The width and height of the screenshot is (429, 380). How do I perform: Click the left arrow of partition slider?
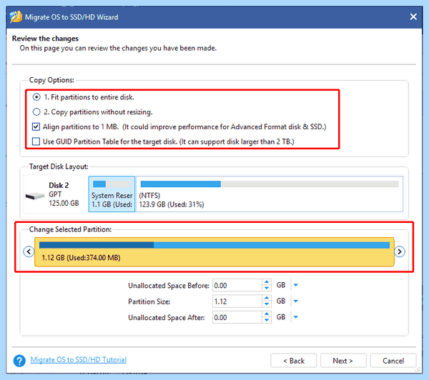pos(29,251)
